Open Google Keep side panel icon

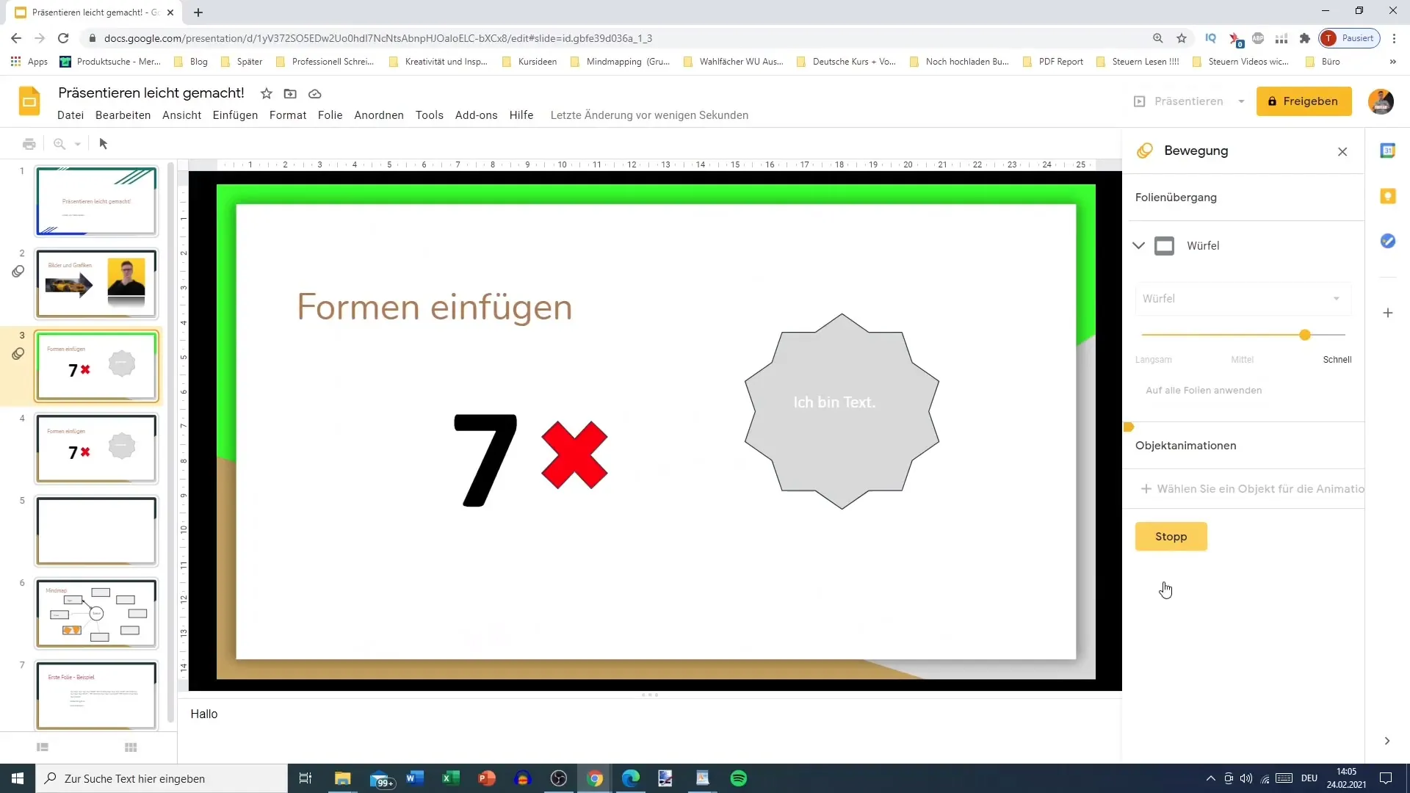(x=1387, y=196)
